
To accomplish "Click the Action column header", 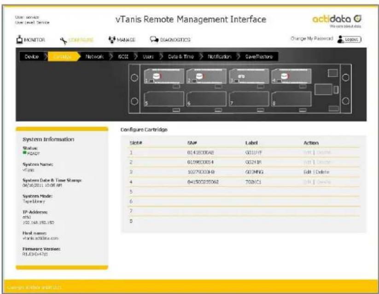I will click(311, 143).
